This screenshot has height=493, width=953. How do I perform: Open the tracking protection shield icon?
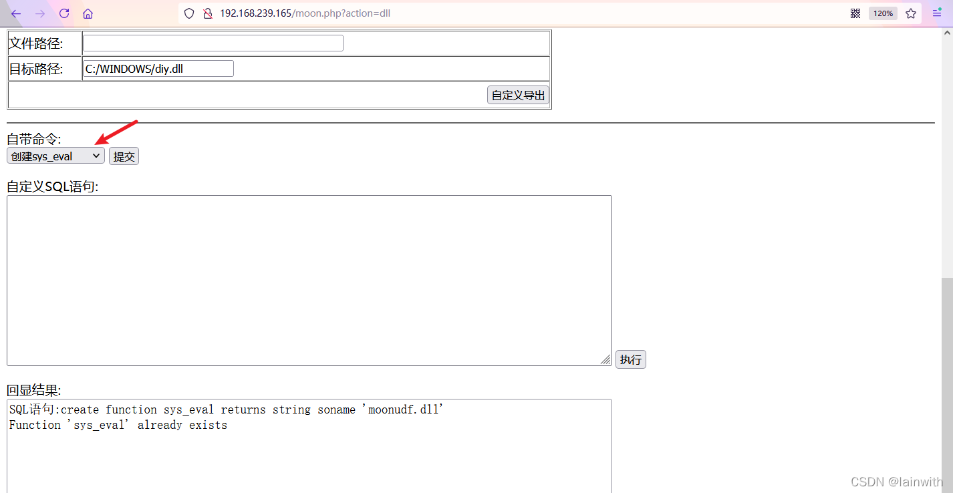189,13
